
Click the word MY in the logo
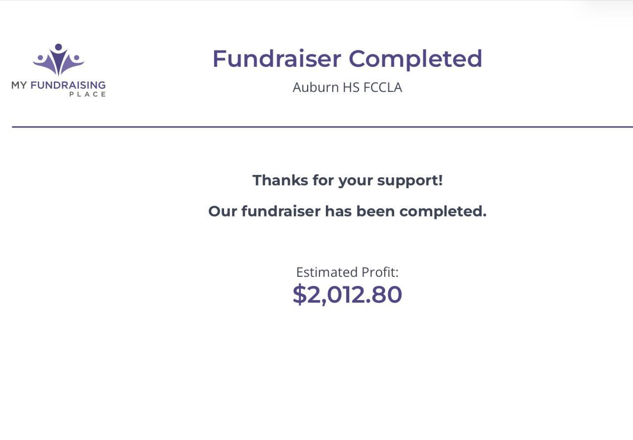[x=19, y=85]
